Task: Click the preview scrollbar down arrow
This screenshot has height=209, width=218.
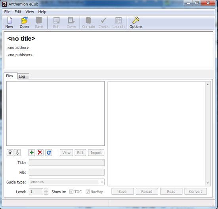Action: point(208,183)
